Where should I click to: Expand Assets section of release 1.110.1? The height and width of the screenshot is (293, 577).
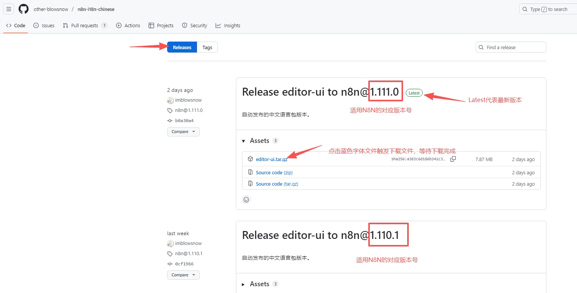pos(244,284)
